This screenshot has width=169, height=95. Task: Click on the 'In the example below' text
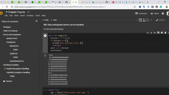pyautogui.click(x=54, y=29)
